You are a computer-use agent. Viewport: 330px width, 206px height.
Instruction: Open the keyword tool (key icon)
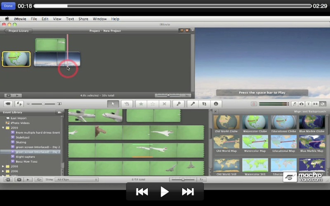179,104
